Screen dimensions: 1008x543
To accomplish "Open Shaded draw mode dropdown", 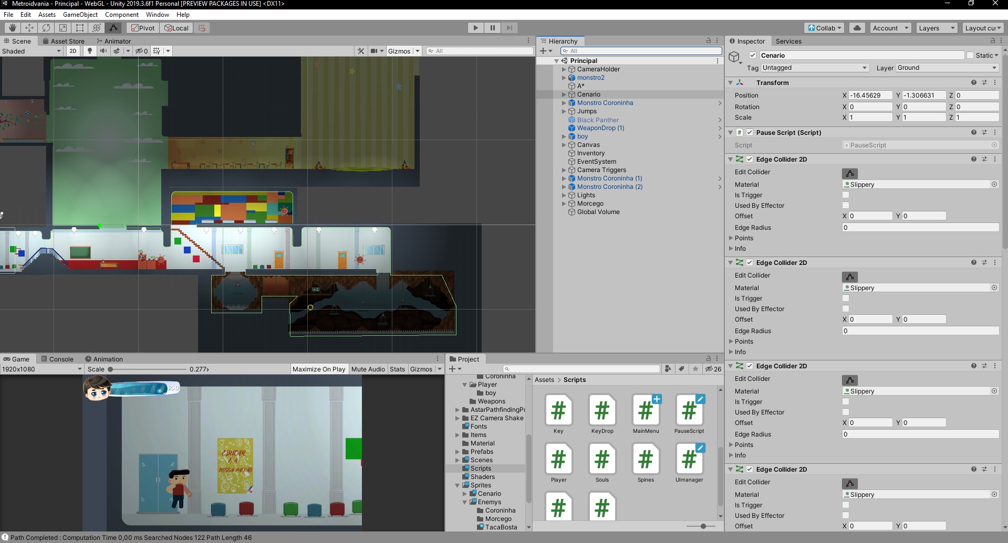I will [32, 51].
